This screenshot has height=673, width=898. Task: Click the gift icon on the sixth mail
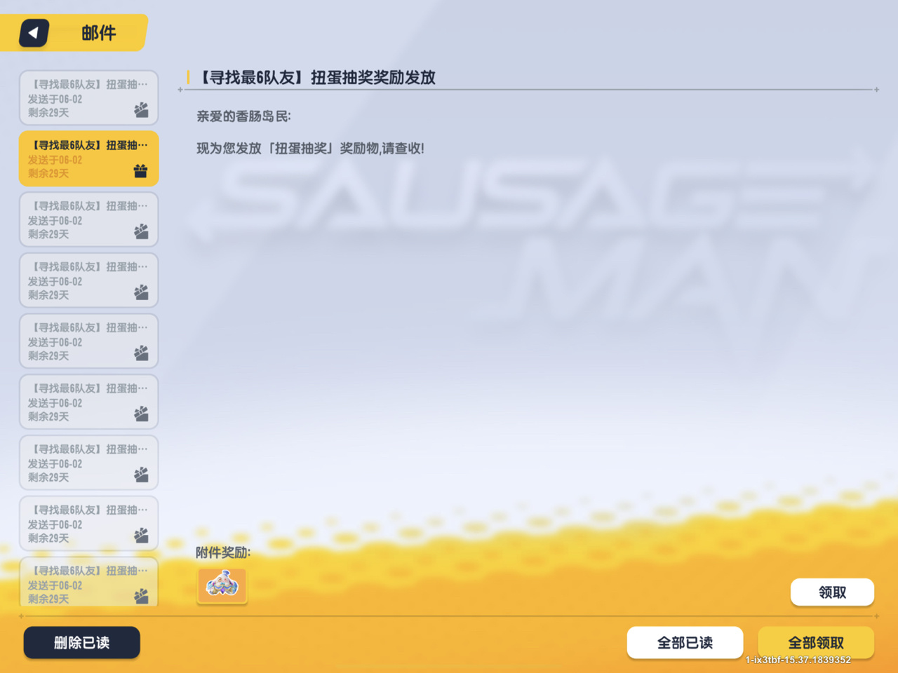tap(141, 414)
